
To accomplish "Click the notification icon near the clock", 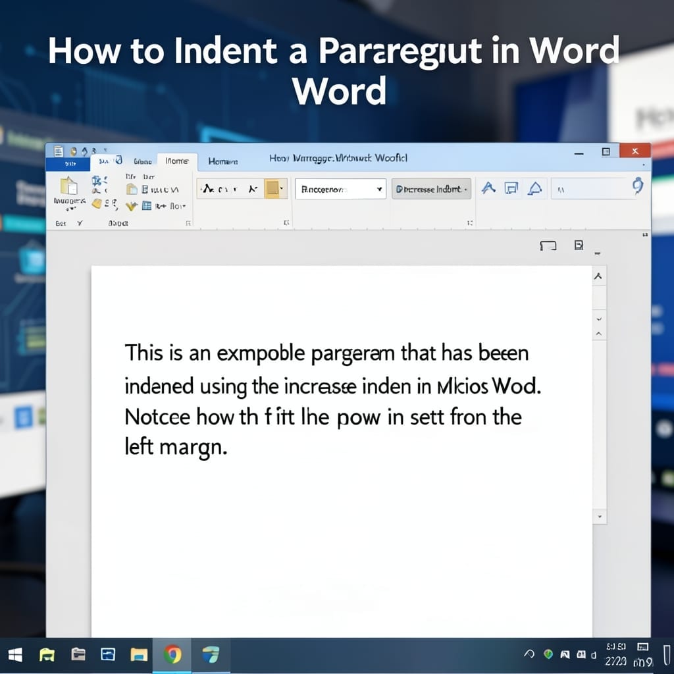I will (x=642, y=647).
